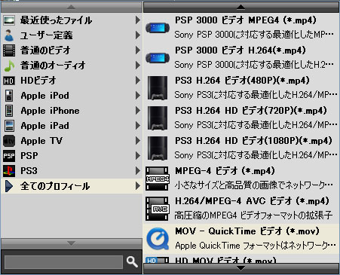
Task: Expand PS3 category submenu arrow
Action: pyautogui.click(x=138, y=171)
